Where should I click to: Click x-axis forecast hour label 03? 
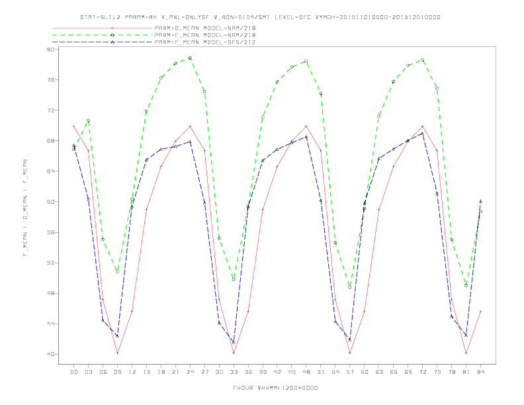tap(88, 372)
